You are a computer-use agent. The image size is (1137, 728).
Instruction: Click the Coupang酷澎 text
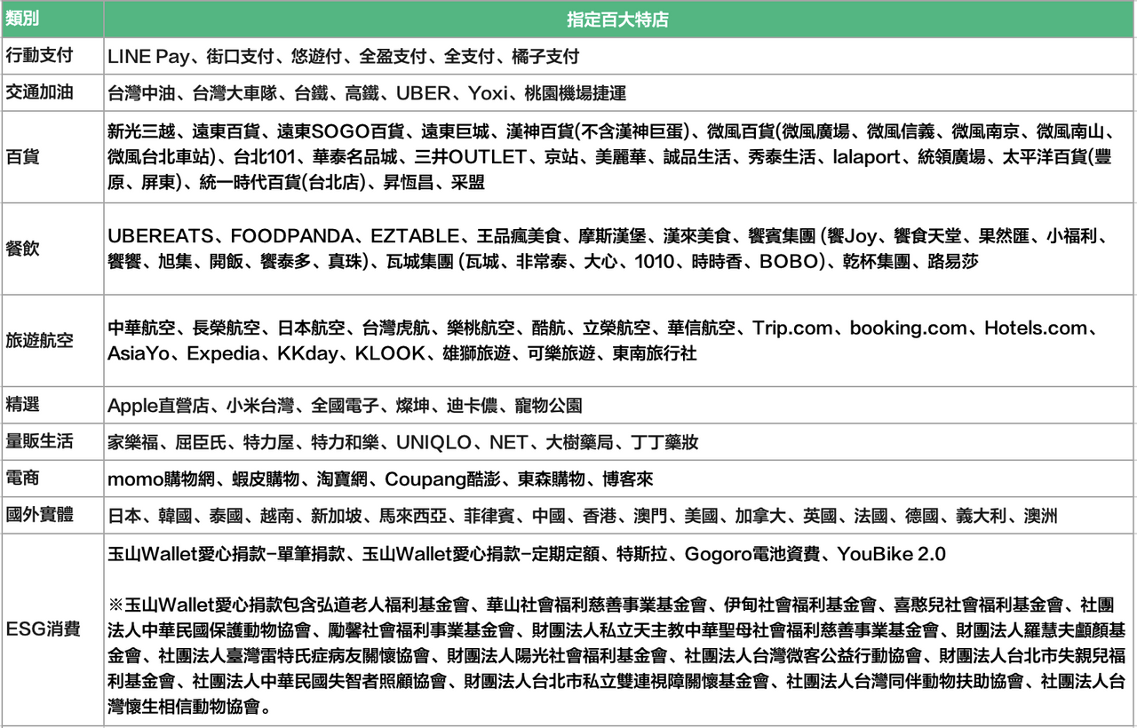(443, 479)
